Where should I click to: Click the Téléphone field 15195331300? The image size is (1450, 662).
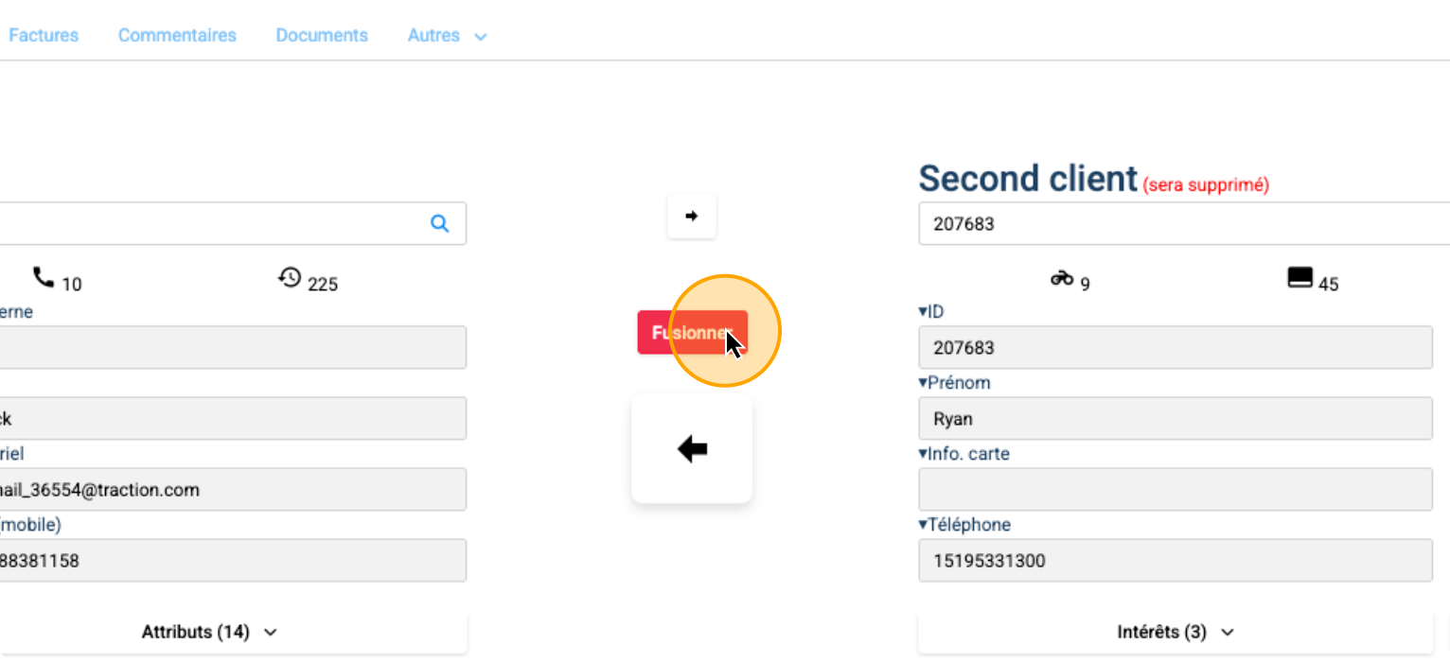point(1174,561)
